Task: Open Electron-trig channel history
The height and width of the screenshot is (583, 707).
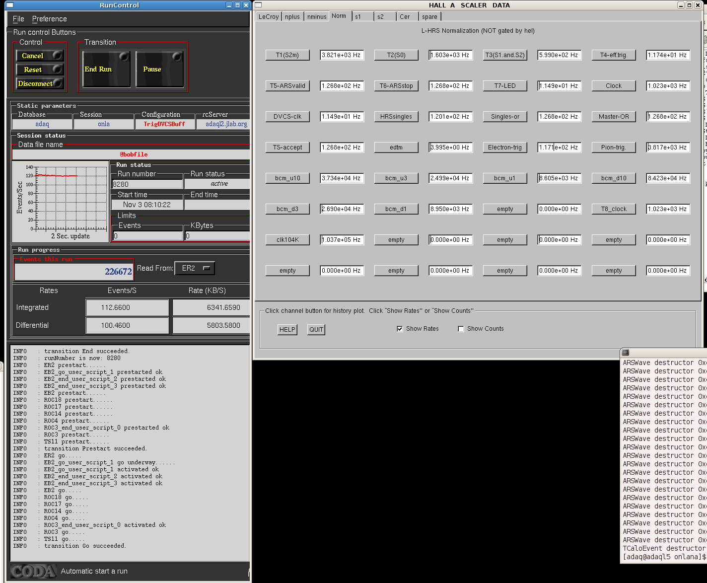Action: [x=505, y=147]
